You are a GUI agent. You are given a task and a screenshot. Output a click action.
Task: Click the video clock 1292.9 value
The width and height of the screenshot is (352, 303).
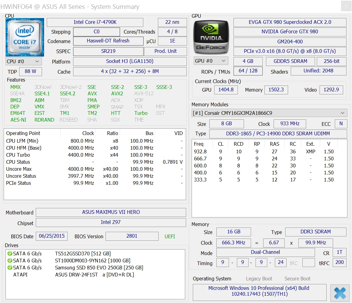(331, 90)
